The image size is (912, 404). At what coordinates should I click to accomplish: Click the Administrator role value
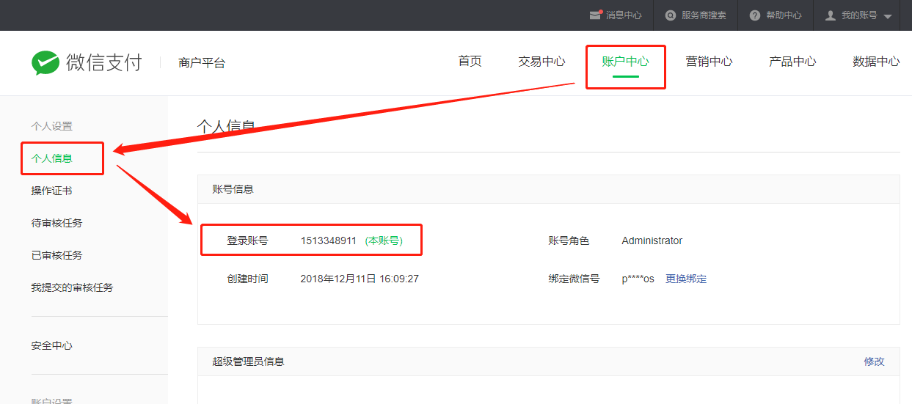pyautogui.click(x=652, y=240)
